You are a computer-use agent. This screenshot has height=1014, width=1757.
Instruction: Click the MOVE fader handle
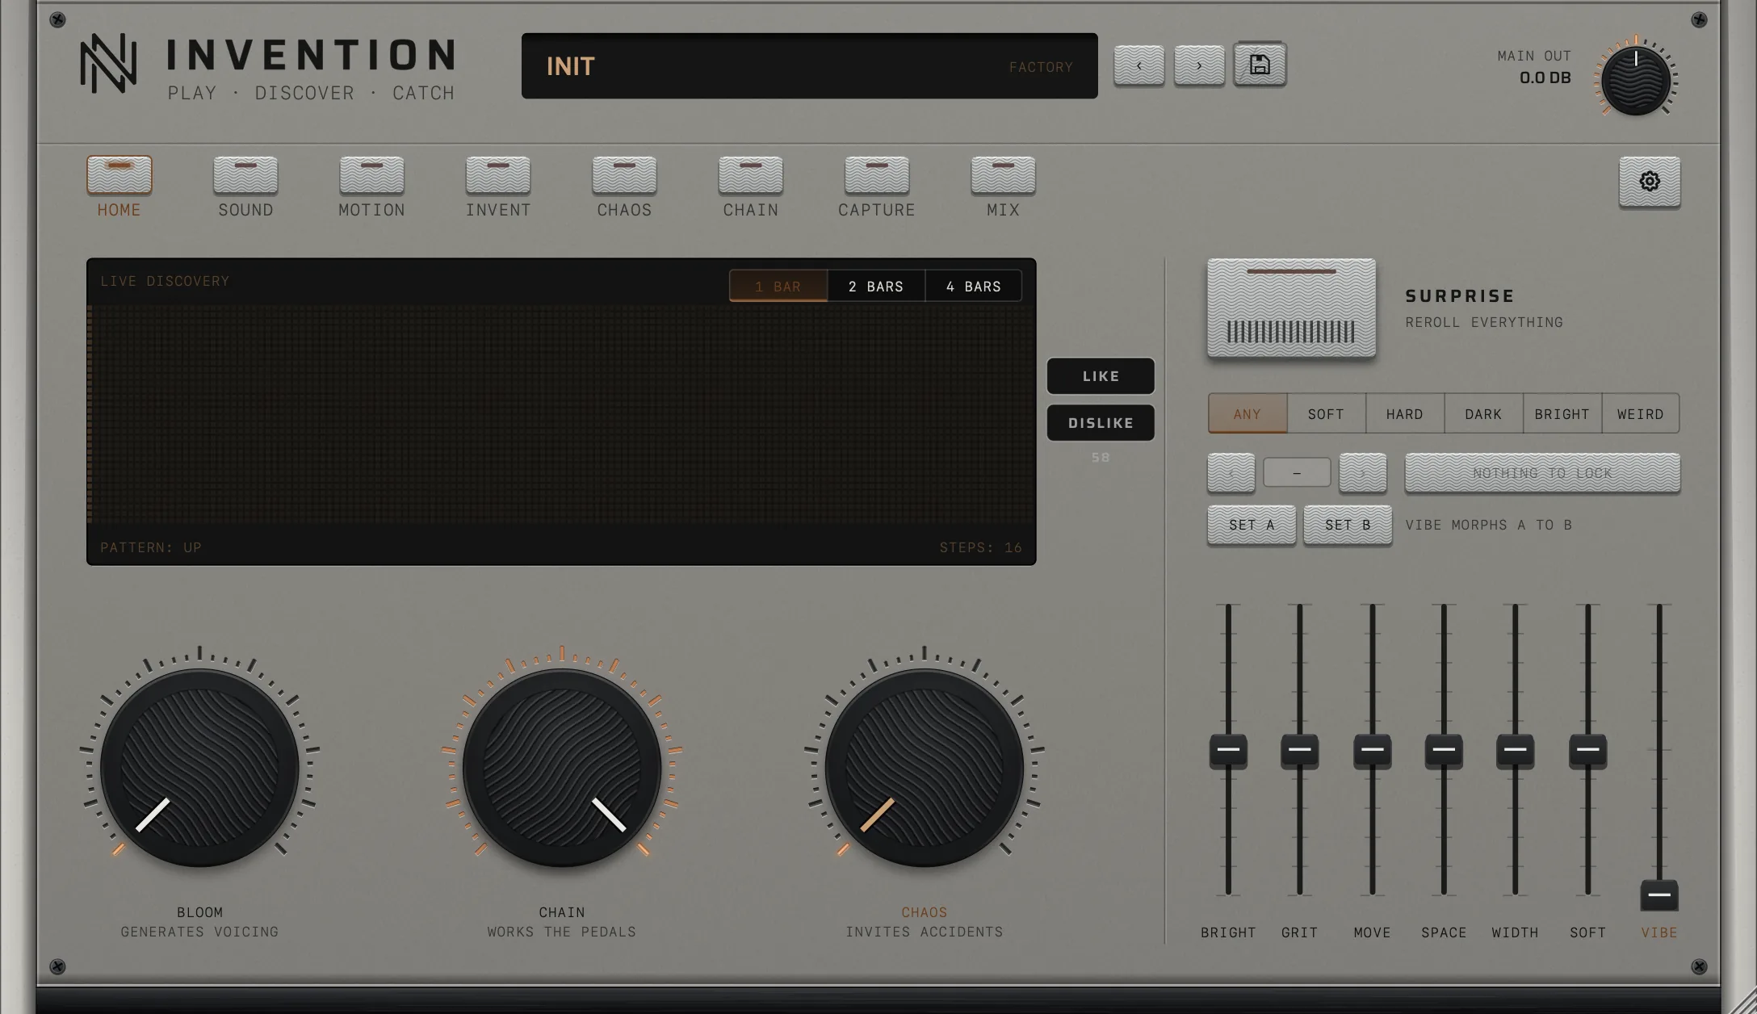1372,751
